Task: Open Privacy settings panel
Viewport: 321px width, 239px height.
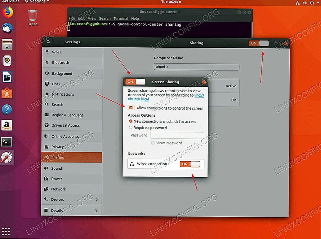Action: [x=72, y=147]
